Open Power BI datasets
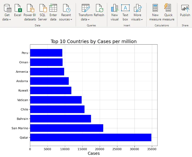 (30, 8)
